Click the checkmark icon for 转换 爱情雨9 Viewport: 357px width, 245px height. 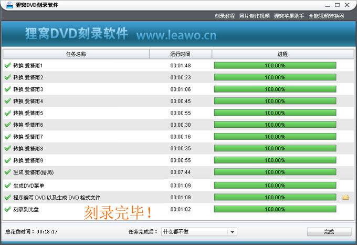point(8,160)
